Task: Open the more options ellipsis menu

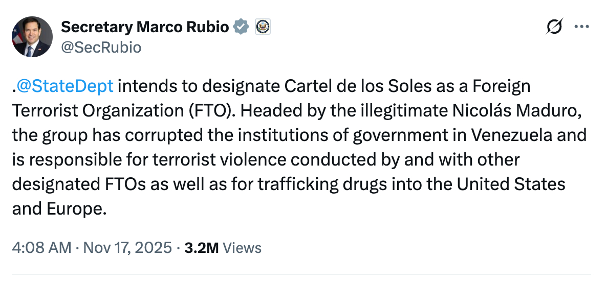Action: (x=582, y=27)
